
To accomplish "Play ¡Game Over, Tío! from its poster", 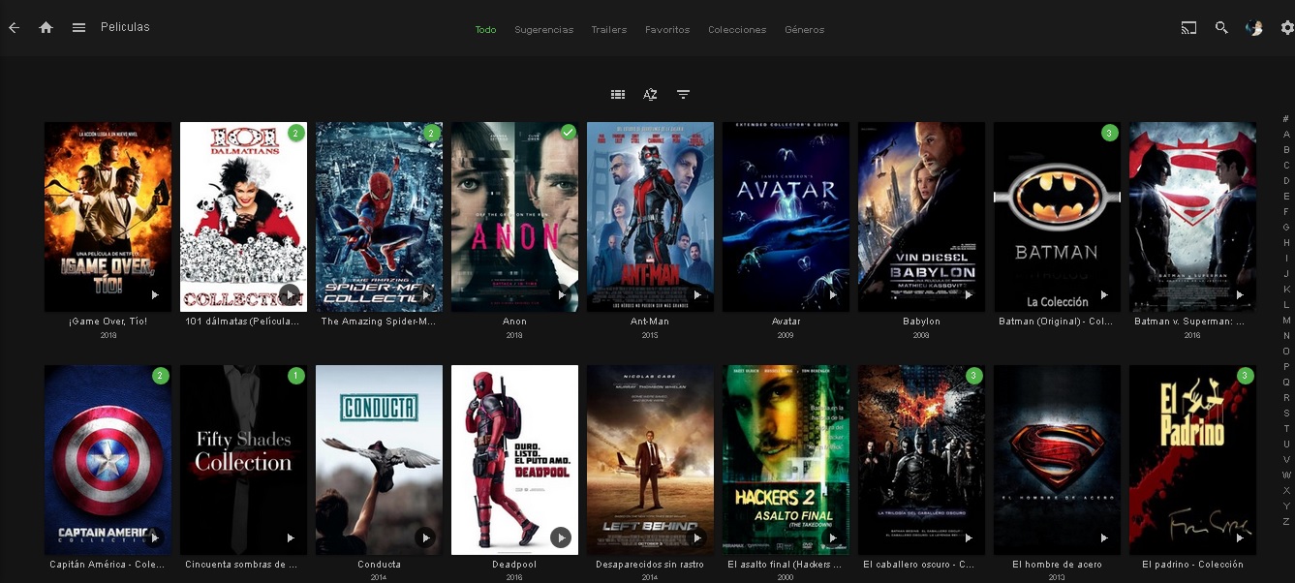I will tap(154, 294).
